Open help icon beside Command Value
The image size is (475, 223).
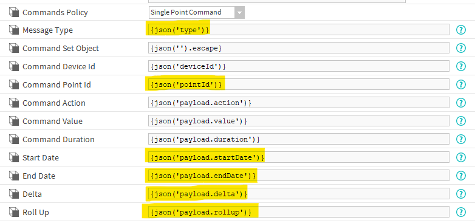[461, 121]
